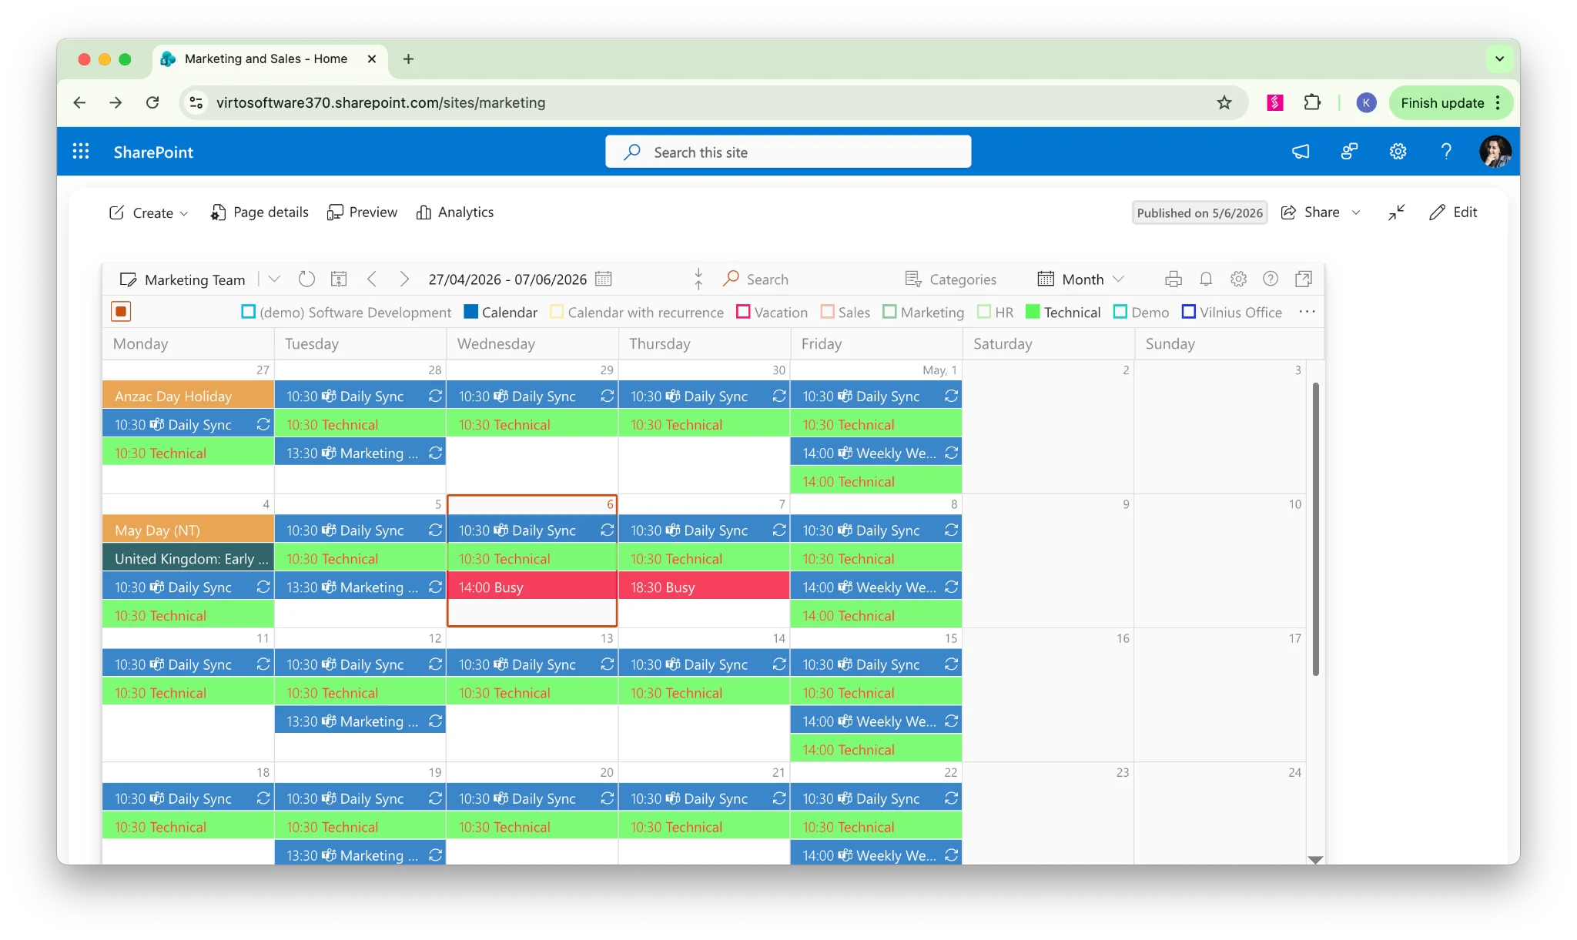The width and height of the screenshot is (1577, 940).
Task: Click the pink extension icon in toolbar
Action: [x=1275, y=102]
